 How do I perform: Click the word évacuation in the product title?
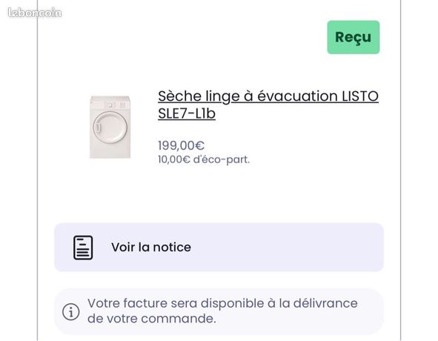coord(297,96)
